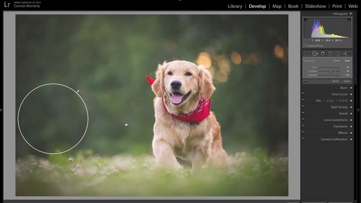Image resolution: width=361 pixels, height=203 pixels.
Task: Open the Slideshow module
Action: (x=315, y=6)
